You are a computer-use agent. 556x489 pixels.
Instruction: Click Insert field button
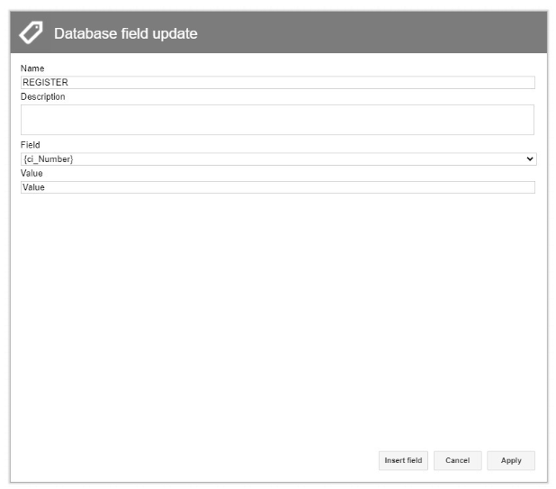pyautogui.click(x=403, y=460)
